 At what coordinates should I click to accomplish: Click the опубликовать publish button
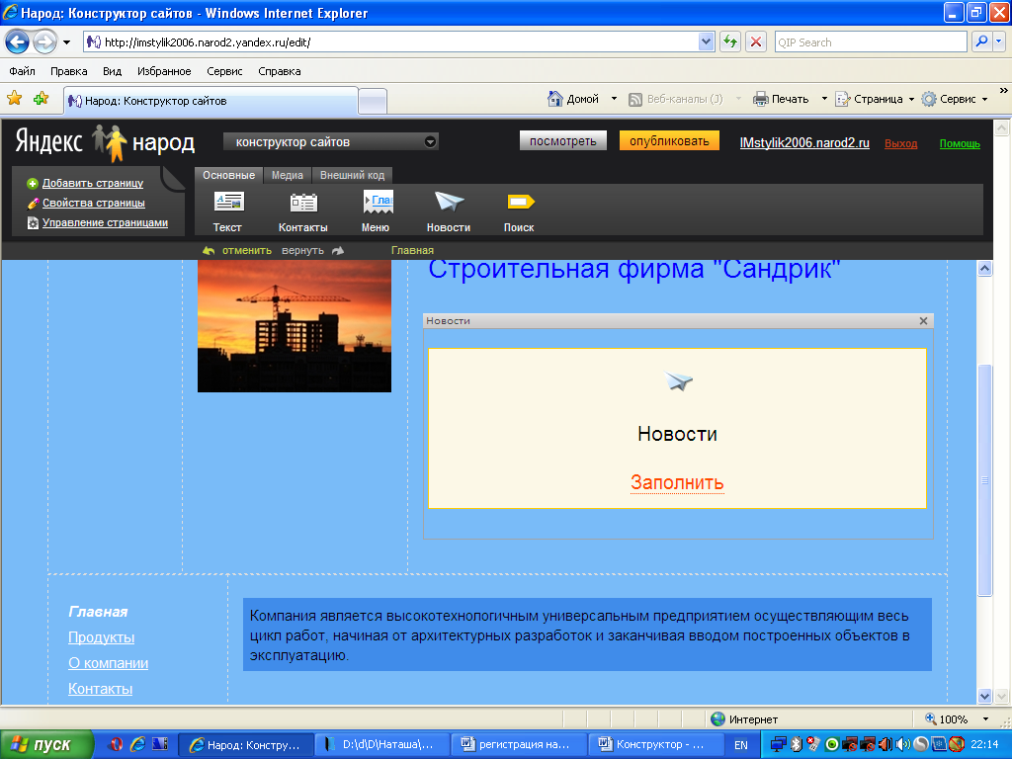click(x=669, y=140)
